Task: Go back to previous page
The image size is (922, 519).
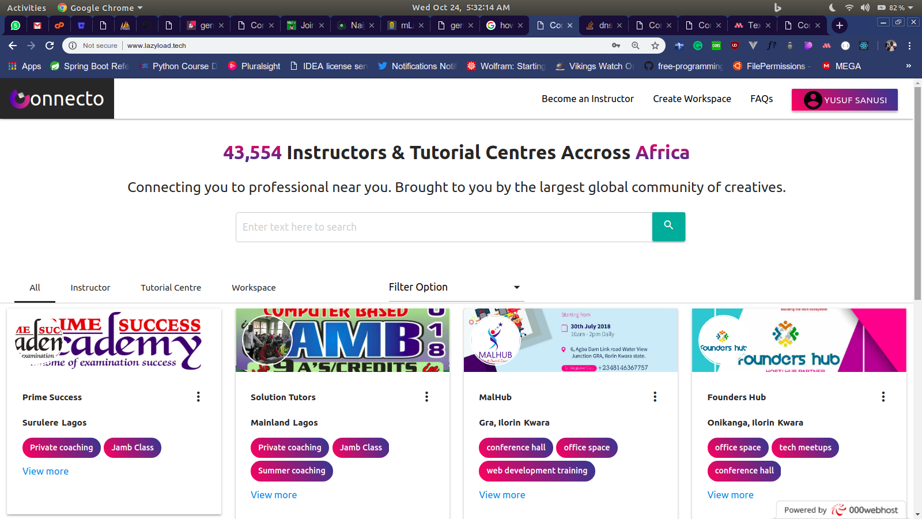Action: click(13, 46)
